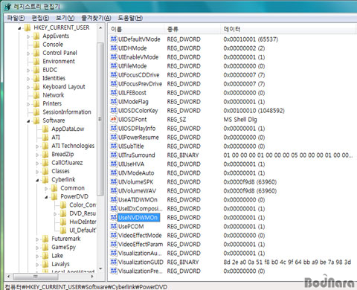Click the Futuremark folder icon

(x=45, y=239)
